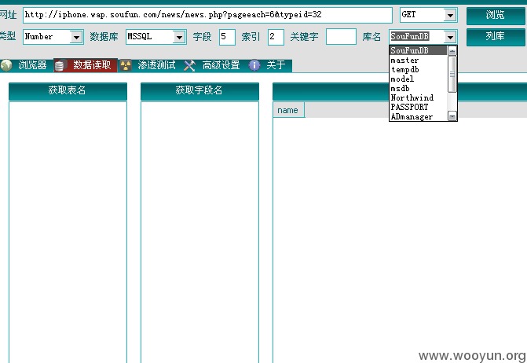This screenshot has height=363, width=527.
Task: Click the 关键字 keyword input field
Action: click(x=341, y=37)
